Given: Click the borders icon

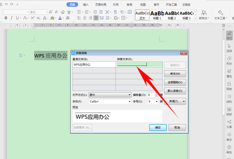Looking at the screenshot, I should (123, 18).
